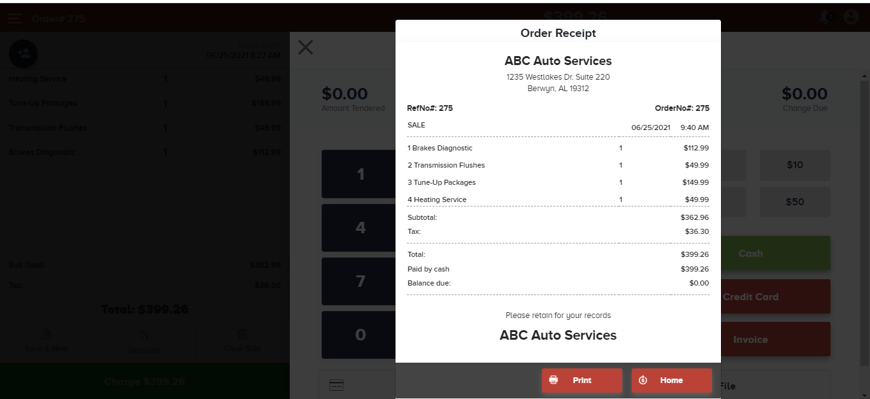870x399 pixels.
Task: Click the credit card icon at bottom
Action: [336, 385]
